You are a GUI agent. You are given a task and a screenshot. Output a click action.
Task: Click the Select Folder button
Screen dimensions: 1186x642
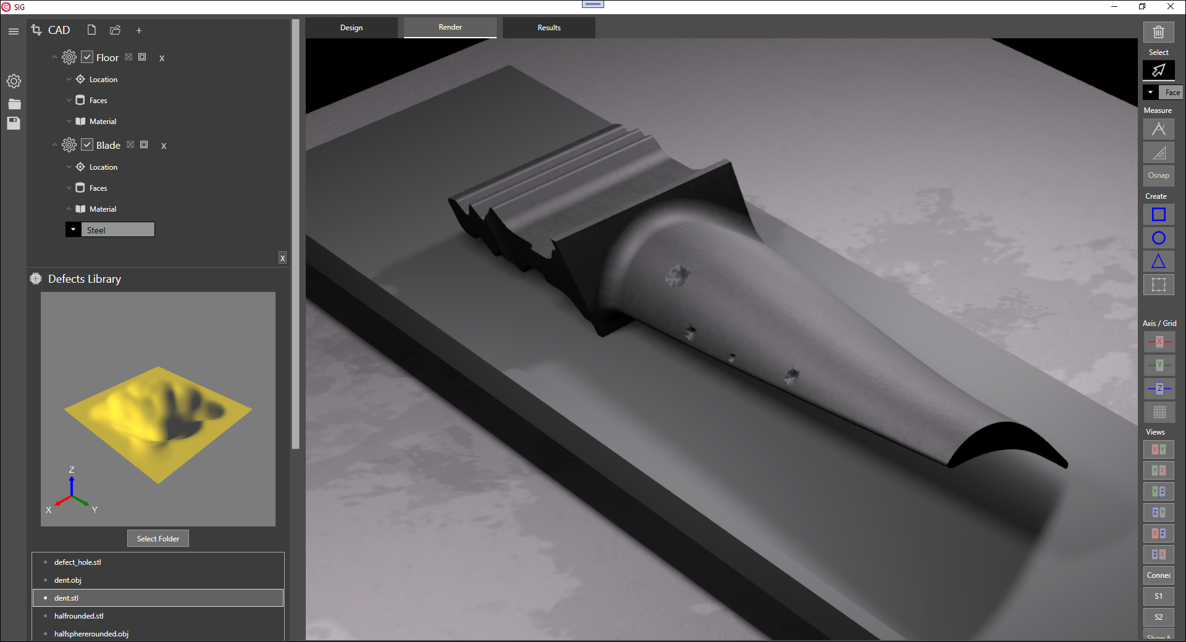click(158, 538)
